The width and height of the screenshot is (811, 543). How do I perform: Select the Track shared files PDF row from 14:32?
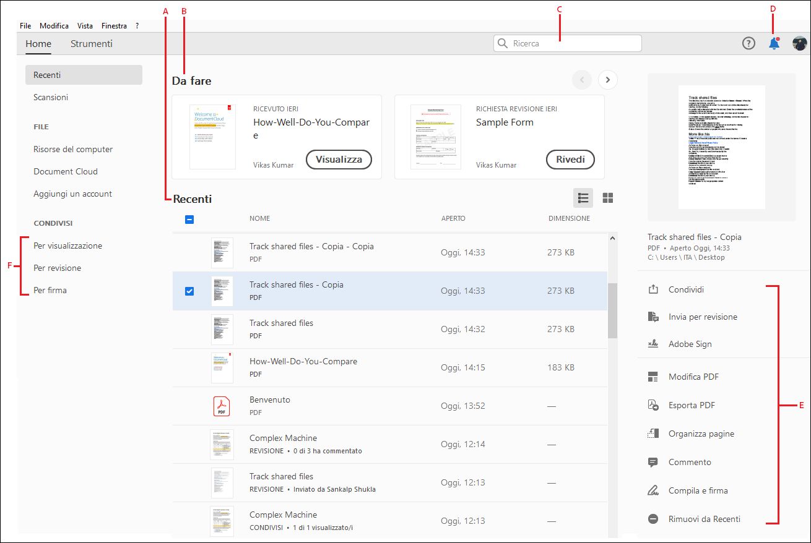[390, 329]
